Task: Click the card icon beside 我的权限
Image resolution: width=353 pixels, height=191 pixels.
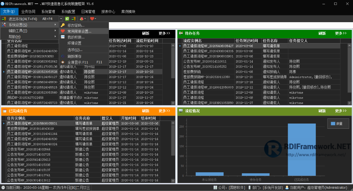Action: coord(63,37)
